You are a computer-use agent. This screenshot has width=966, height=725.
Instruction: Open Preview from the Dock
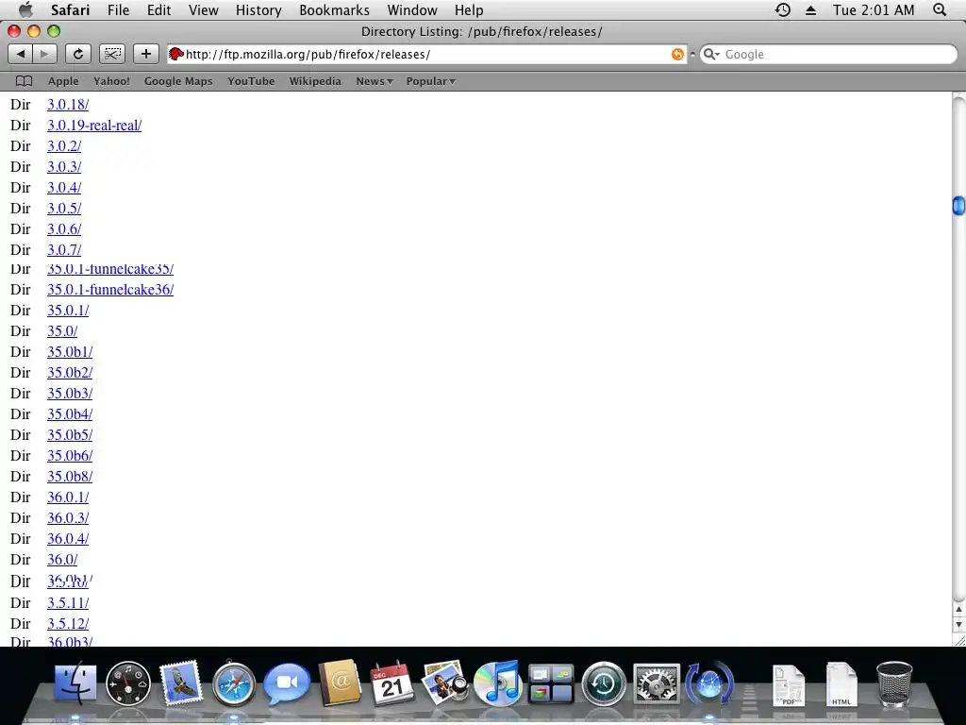tap(445, 683)
